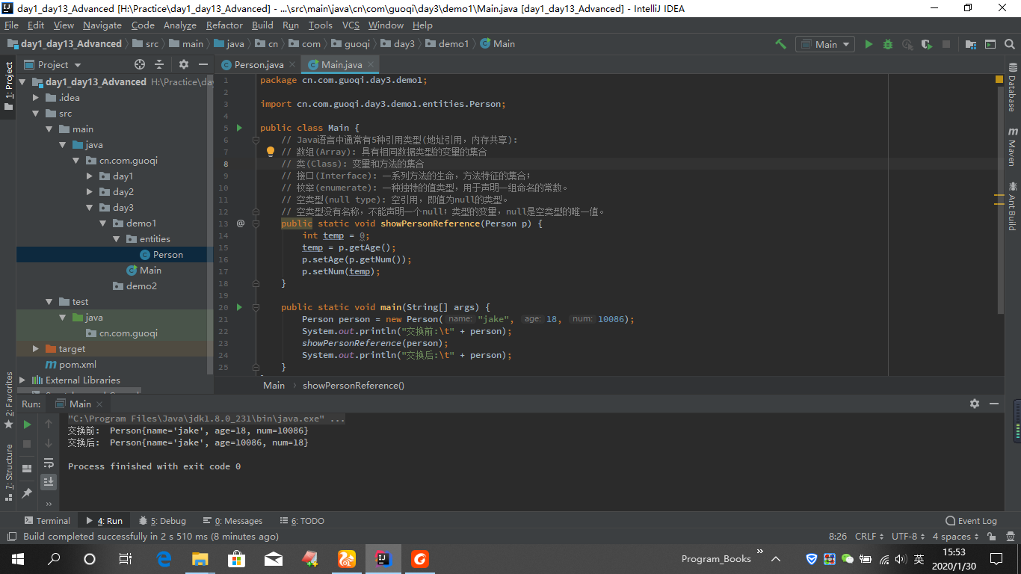1021x574 pixels.
Task: Toggle the Ant Build tool window
Action: point(1013,206)
